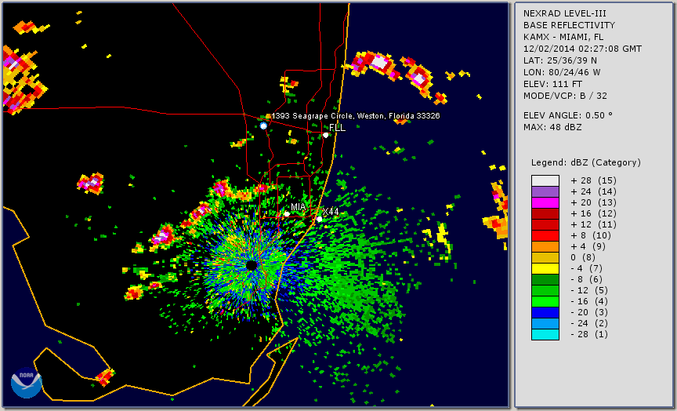
Task: Select the +16 (12) dark red swatch
Action: click(x=545, y=214)
